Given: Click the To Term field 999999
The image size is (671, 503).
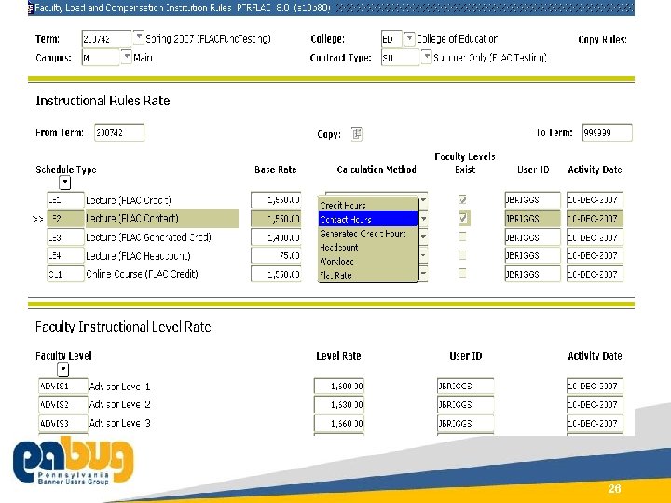Looking at the screenshot, I should [x=607, y=132].
